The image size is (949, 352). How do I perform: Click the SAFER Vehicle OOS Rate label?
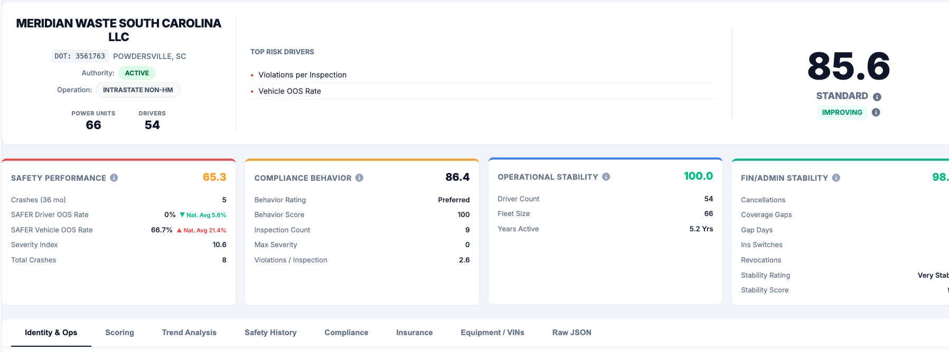click(52, 230)
